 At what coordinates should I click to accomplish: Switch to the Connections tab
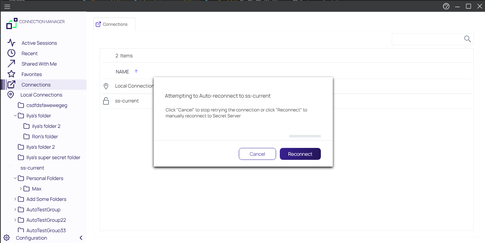114,24
